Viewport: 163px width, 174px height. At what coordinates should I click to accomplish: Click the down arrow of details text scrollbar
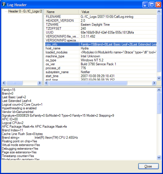coord(159,157)
